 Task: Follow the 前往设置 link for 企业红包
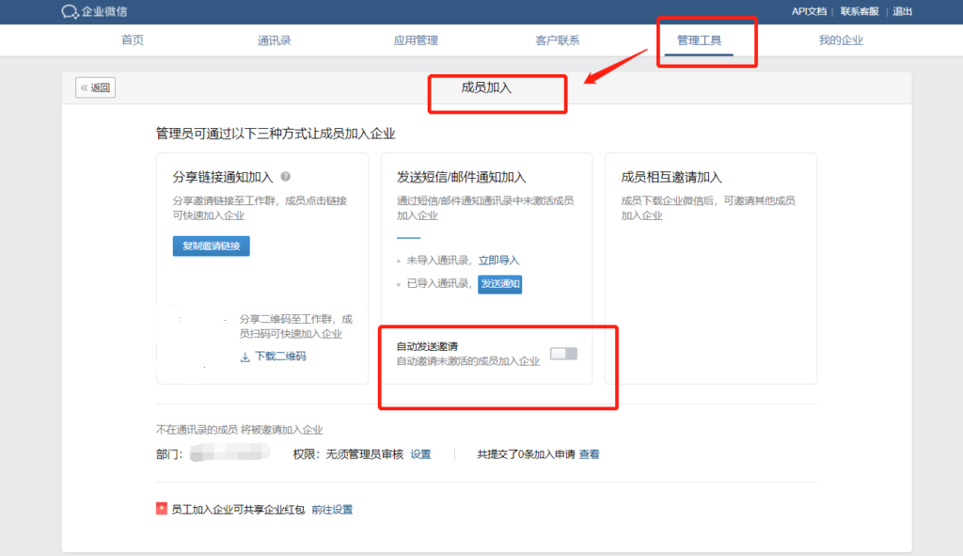[x=332, y=510]
